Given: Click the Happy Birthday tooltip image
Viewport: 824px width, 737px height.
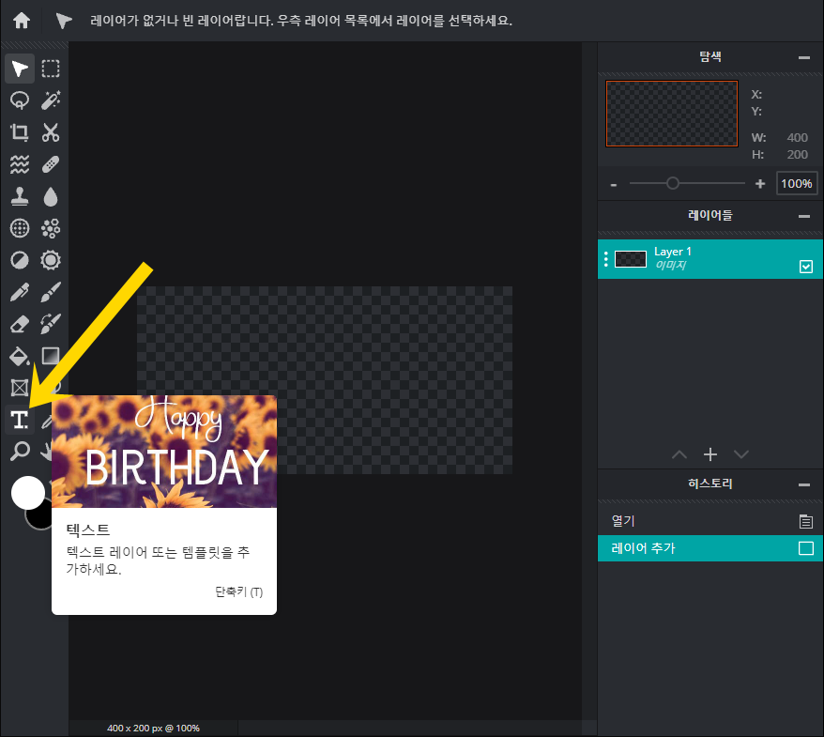Looking at the screenshot, I should [164, 452].
